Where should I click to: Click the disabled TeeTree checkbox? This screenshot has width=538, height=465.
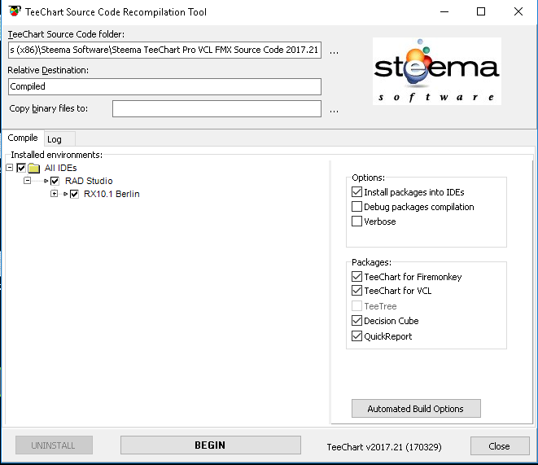tap(356, 305)
